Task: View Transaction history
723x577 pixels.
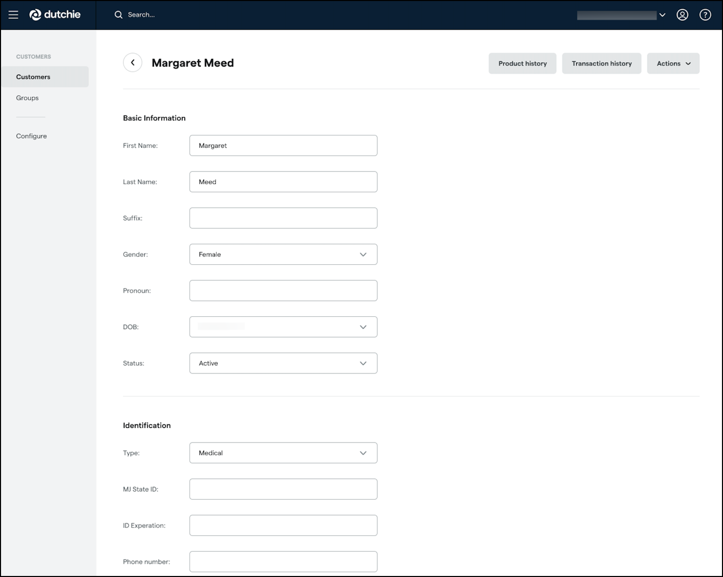Action: point(601,63)
